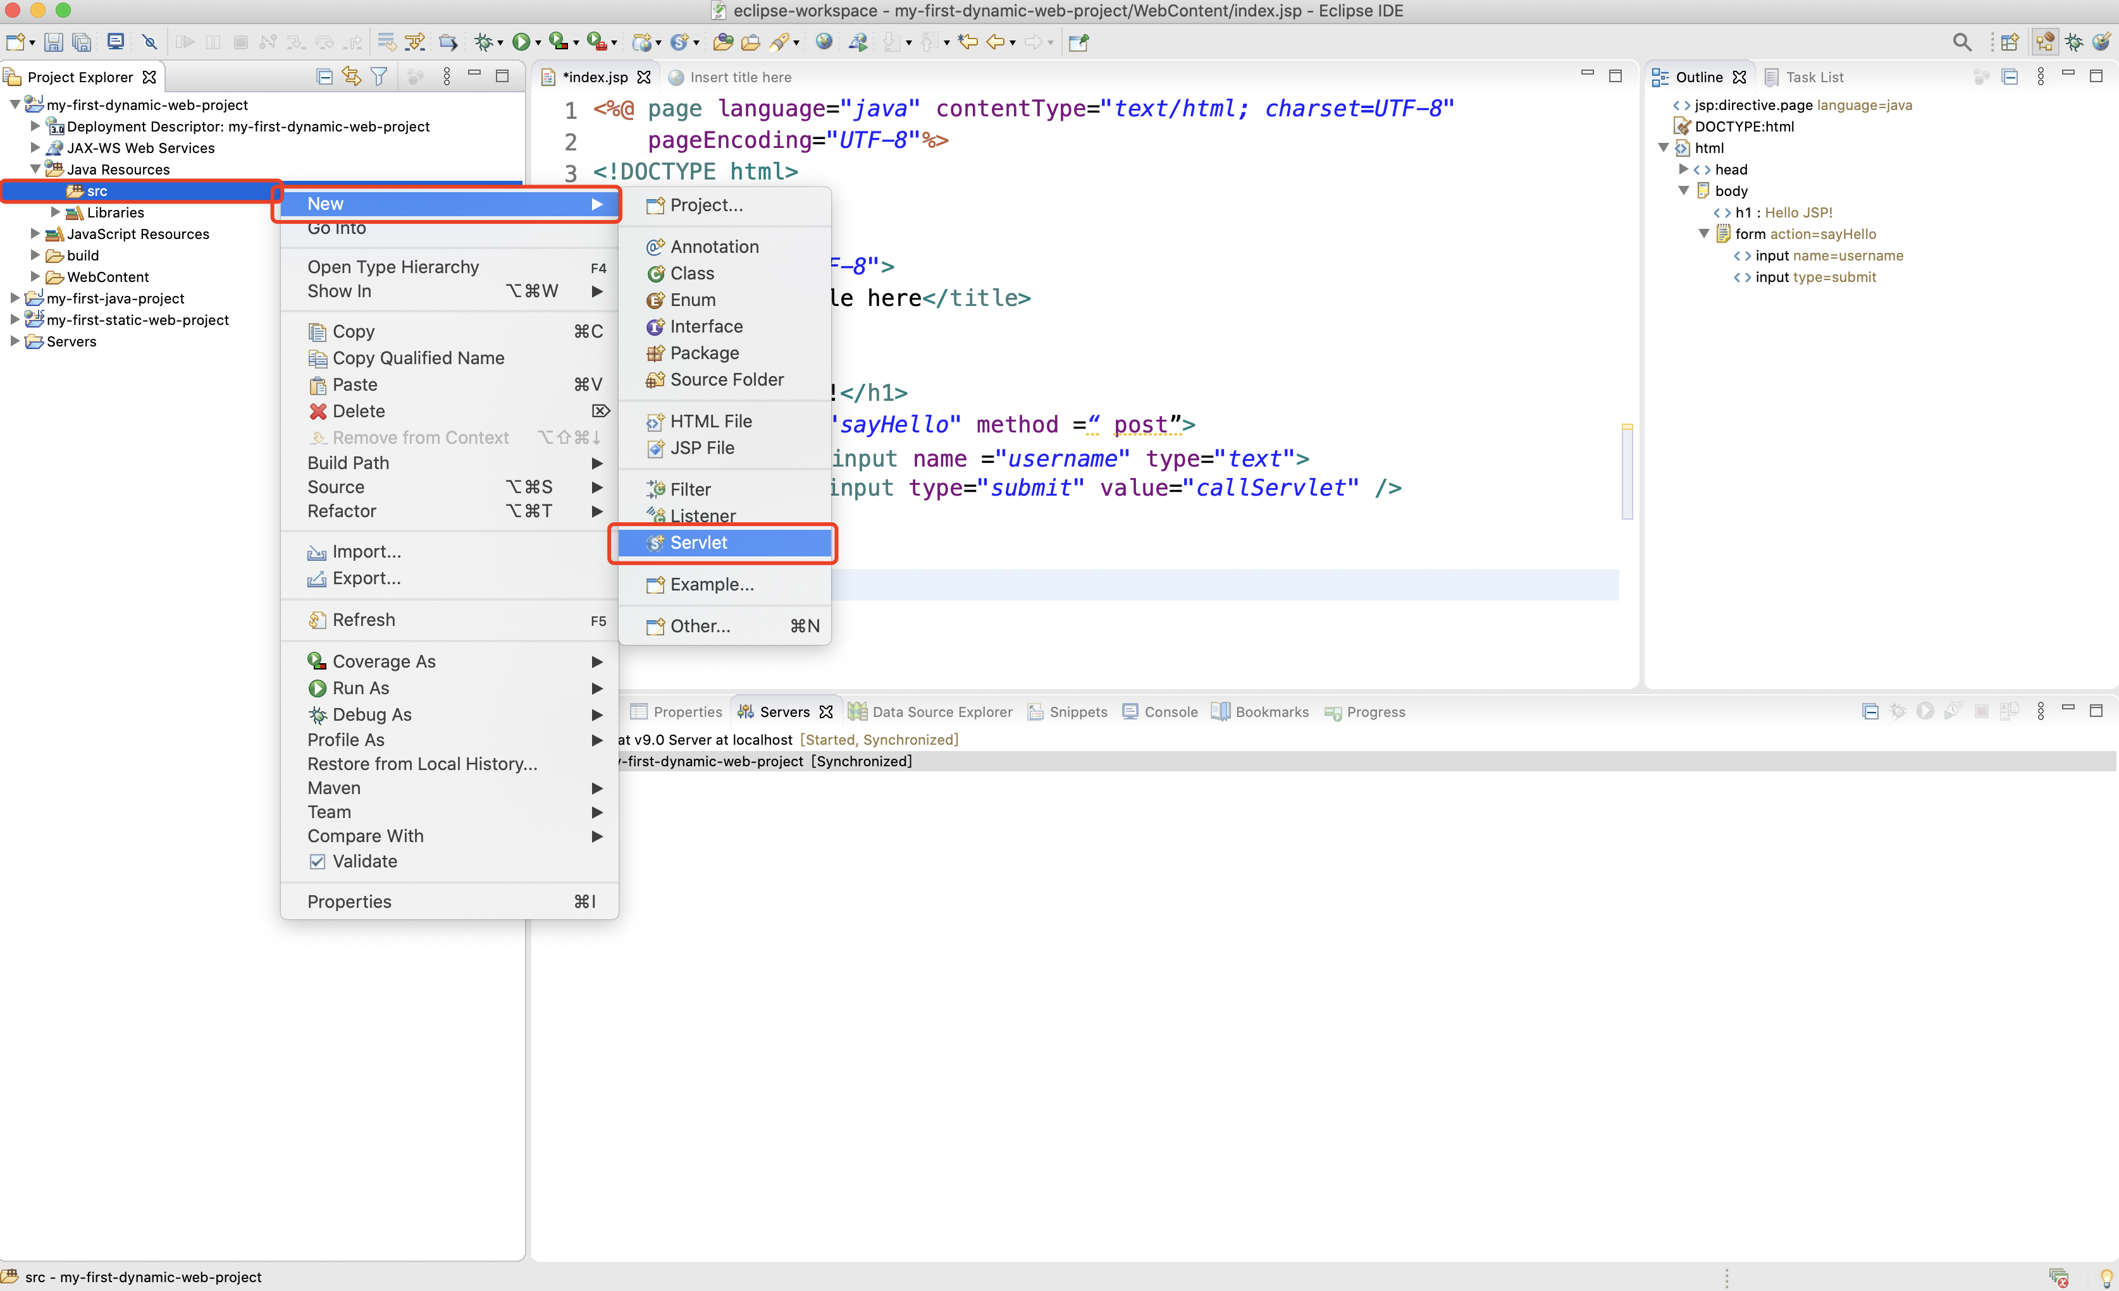The height and width of the screenshot is (1291, 2119).
Task: Open the Data Source Explorer tab
Action: [930, 712]
